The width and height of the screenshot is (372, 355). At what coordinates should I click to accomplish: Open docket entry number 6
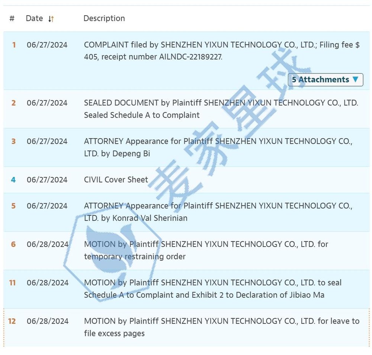13,244
